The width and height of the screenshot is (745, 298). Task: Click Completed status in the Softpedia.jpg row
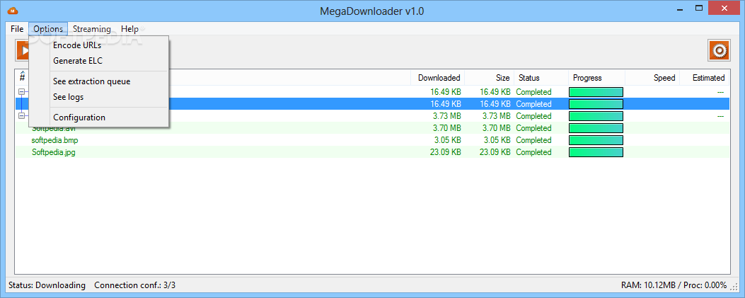click(533, 152)
